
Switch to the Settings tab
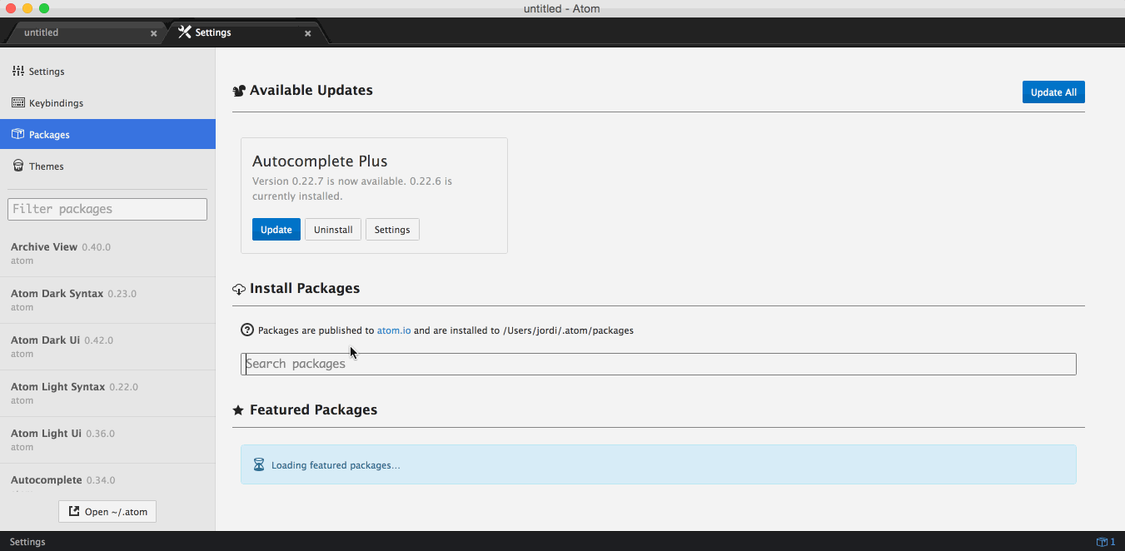[246, 32]
